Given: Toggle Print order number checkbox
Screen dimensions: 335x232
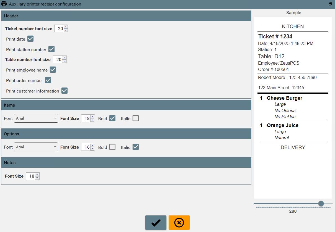Looking at the screenshot, I should click(x=48, y=80).
